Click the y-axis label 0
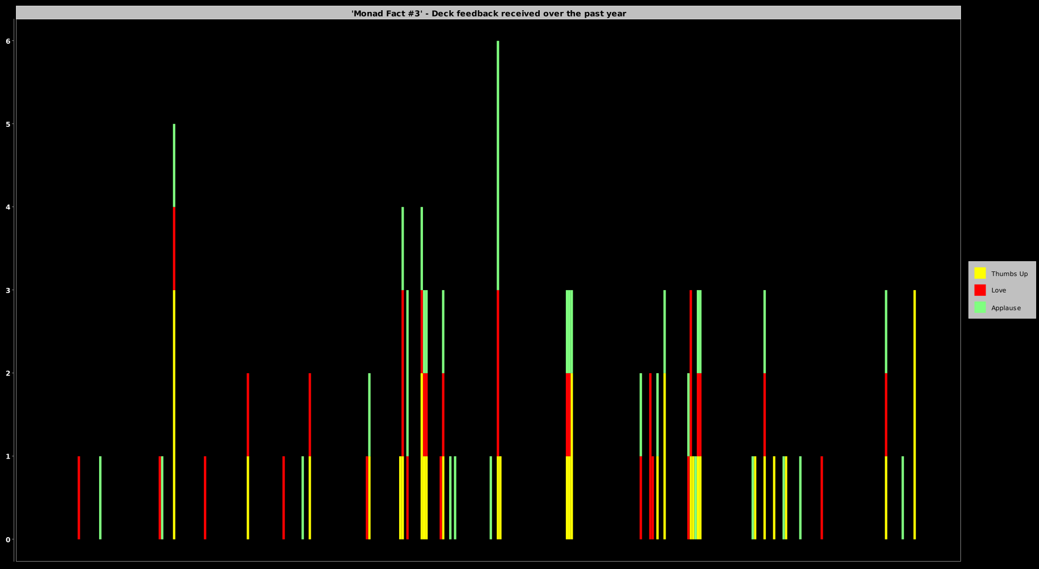The width and height of the screenshot is (1039, 569). [9, 539]
